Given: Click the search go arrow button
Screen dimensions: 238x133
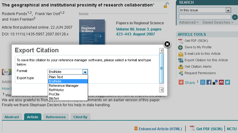Looking at the screenshot, I should [x=235, y=17].
